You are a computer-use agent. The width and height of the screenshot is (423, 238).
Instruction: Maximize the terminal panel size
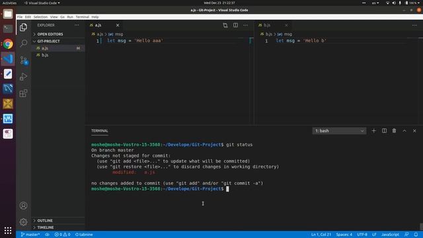(404, 131)
